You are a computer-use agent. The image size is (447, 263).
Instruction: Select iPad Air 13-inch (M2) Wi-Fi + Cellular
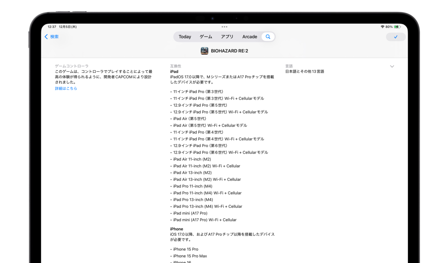tap(207, 179)
